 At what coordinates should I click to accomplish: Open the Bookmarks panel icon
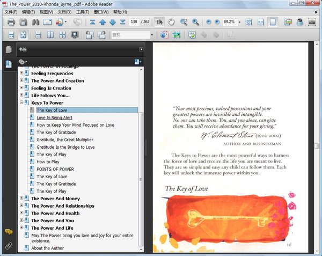[9, 64]
